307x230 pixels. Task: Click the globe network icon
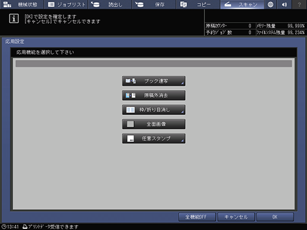(x=270, y=4)
